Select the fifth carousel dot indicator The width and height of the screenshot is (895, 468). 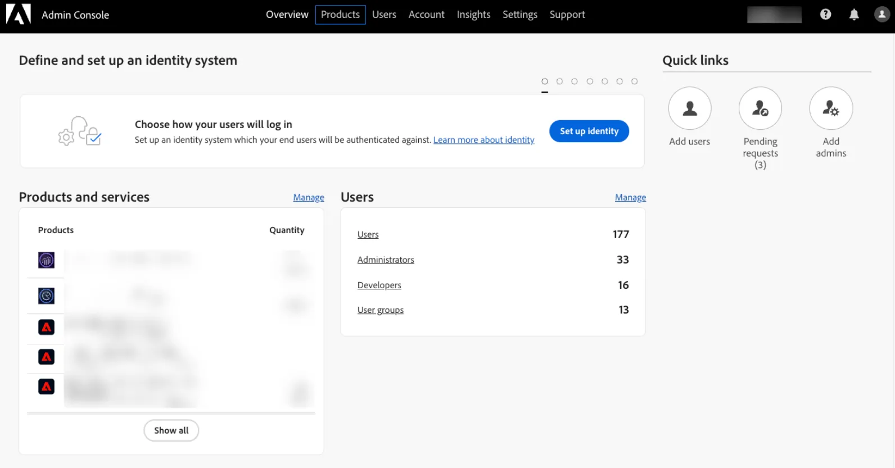tap(605, 81)
